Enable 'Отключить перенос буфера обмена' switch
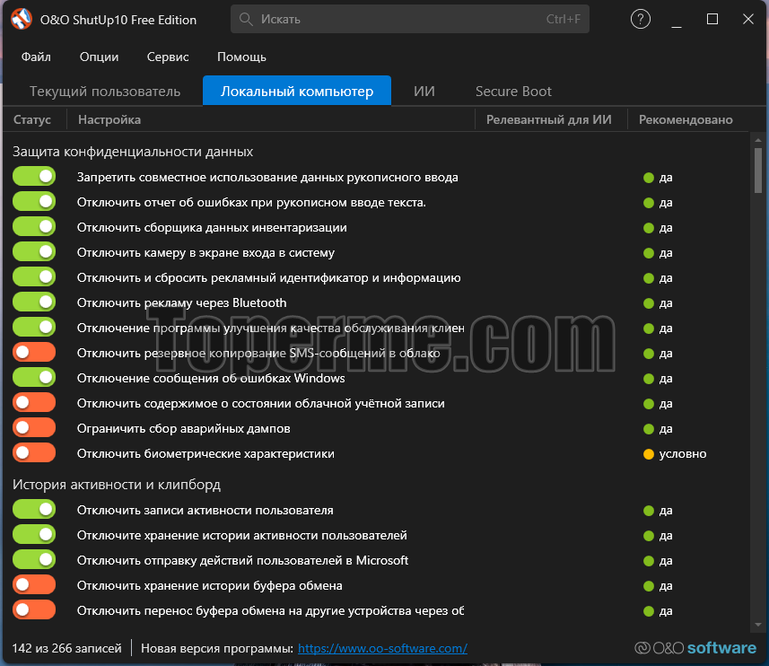769x666 pixels. click(34, 609)
